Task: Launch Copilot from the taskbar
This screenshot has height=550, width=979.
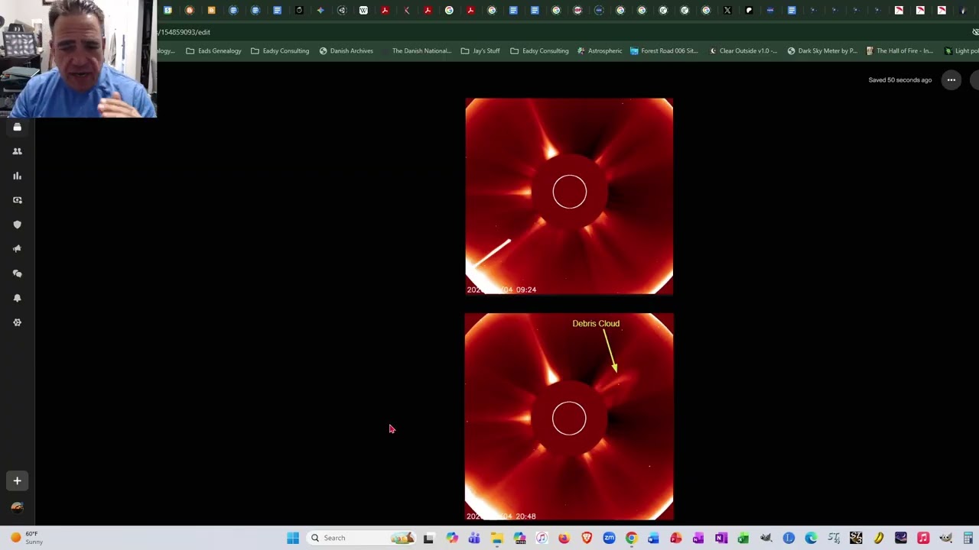Action: point(452,538)
